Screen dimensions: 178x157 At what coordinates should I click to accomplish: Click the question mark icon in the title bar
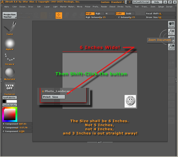click(x=130, y=2)
